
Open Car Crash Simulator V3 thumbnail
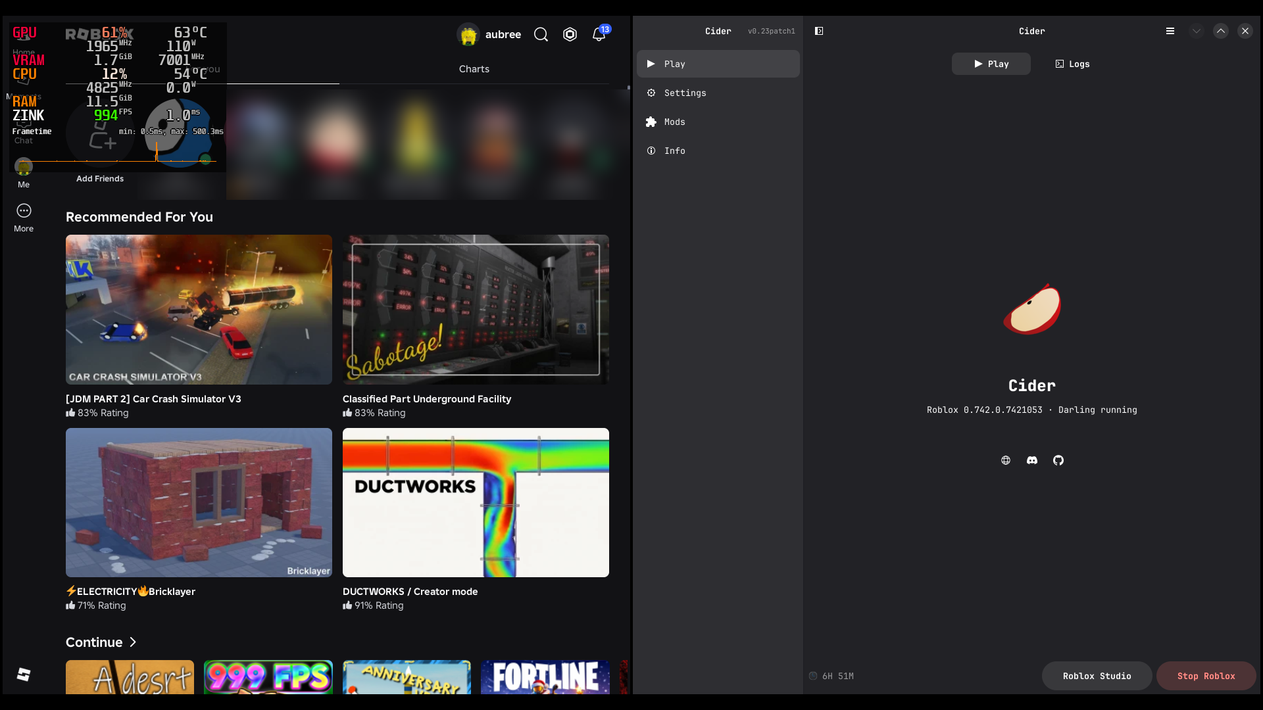199,310
